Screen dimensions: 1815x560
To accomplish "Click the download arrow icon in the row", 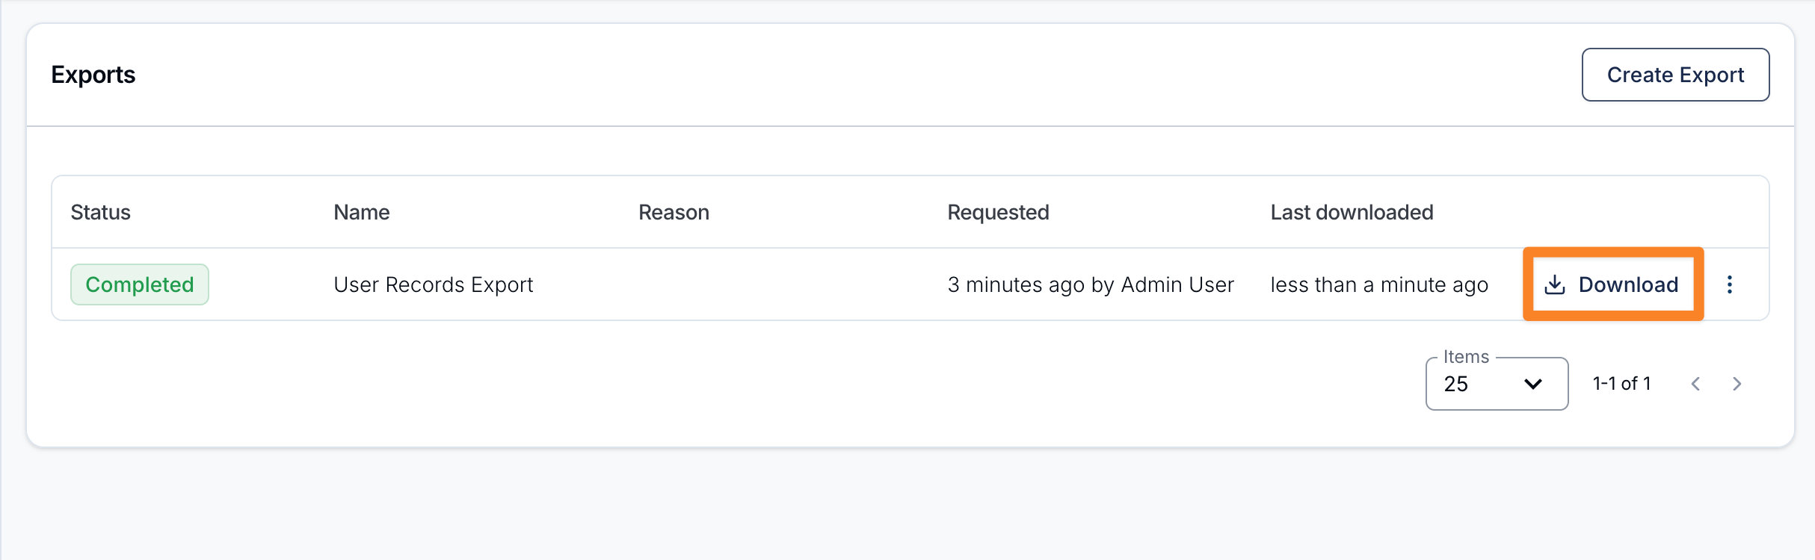I will (1555, 284).
